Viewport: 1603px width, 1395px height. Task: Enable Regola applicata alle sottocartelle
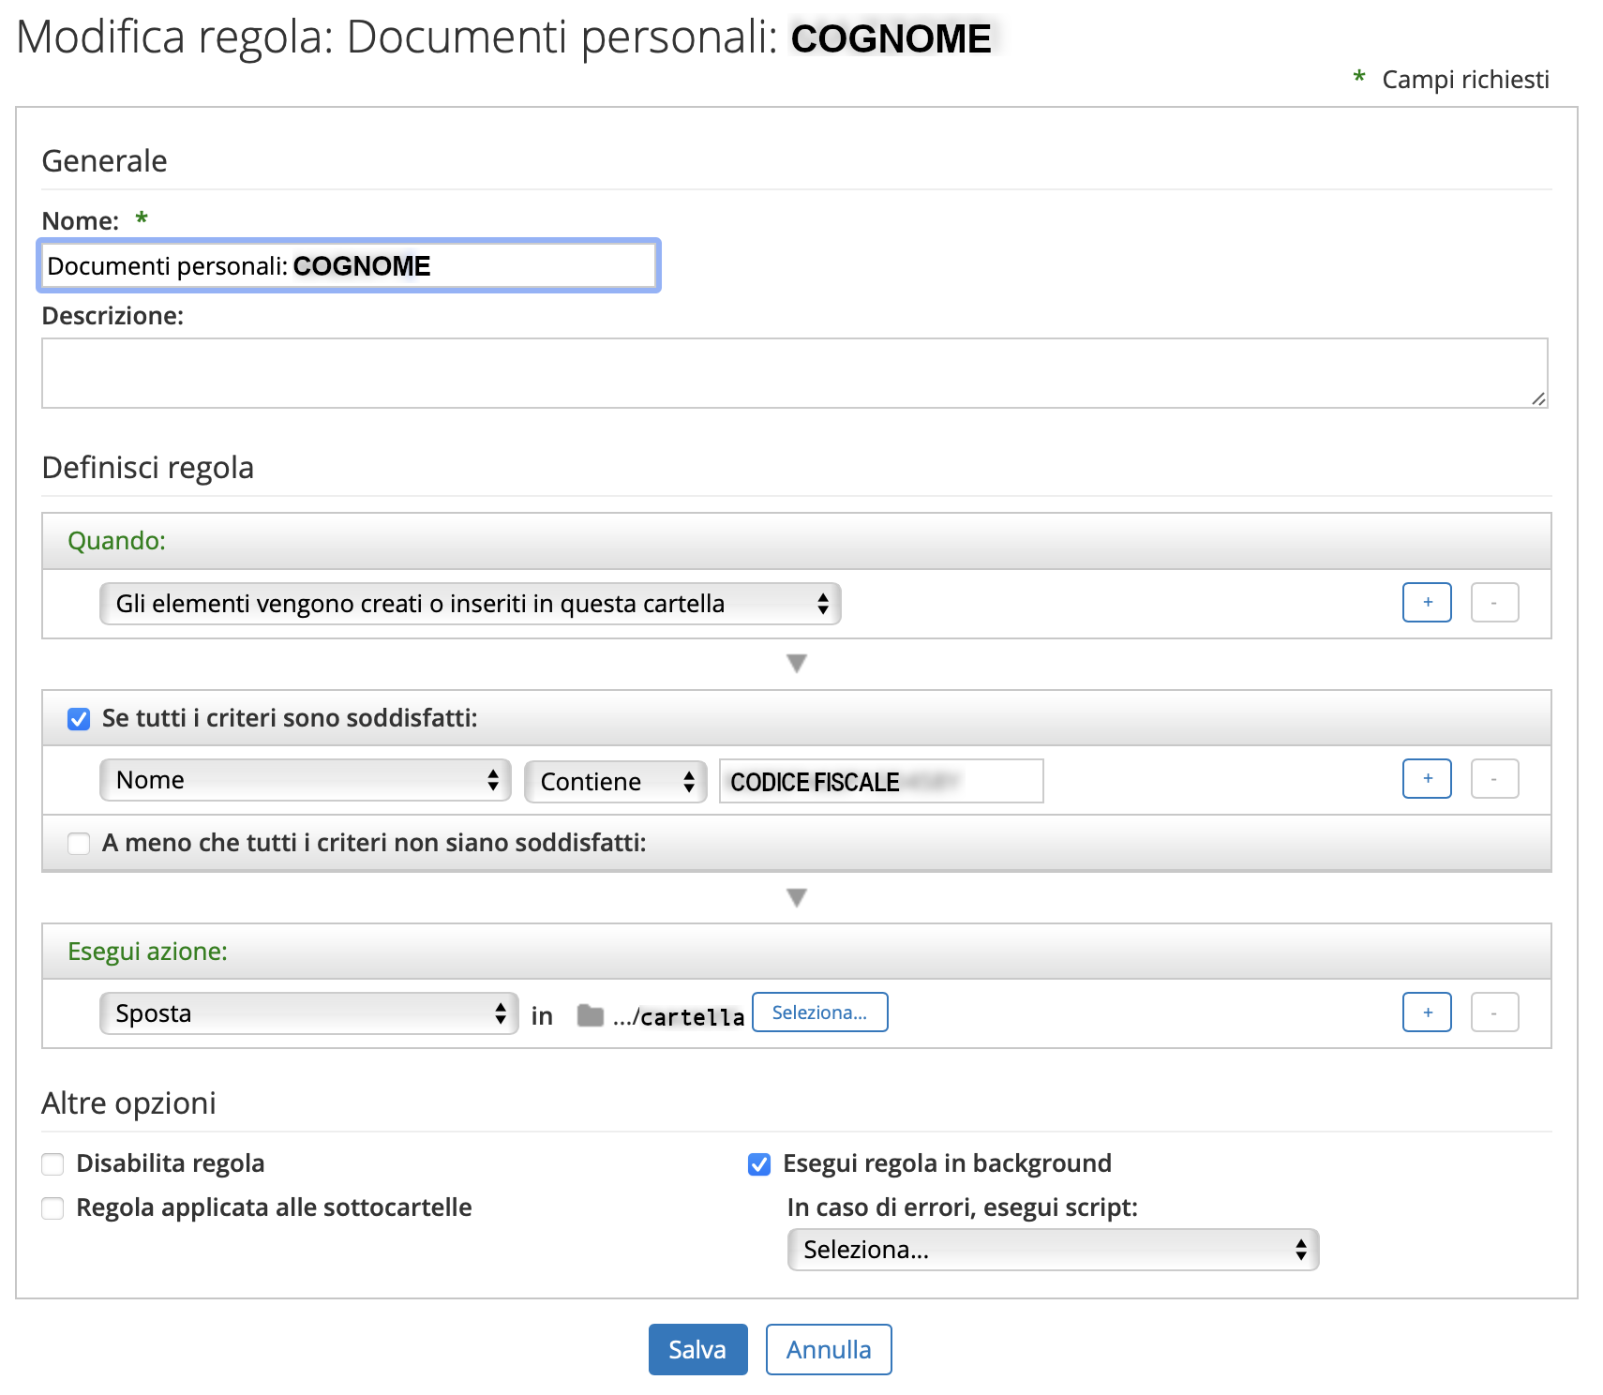[53, 1208]
